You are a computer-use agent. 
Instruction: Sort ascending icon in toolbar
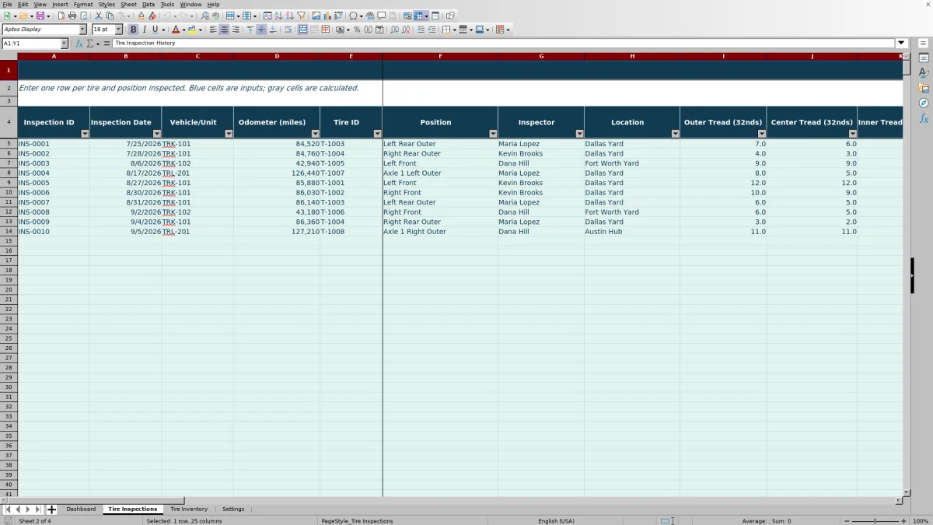click(x=278, y=16)
